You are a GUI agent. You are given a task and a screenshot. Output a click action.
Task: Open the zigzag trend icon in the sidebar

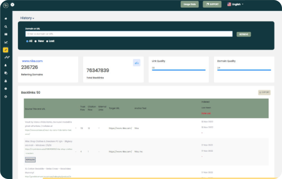point(7,57)
